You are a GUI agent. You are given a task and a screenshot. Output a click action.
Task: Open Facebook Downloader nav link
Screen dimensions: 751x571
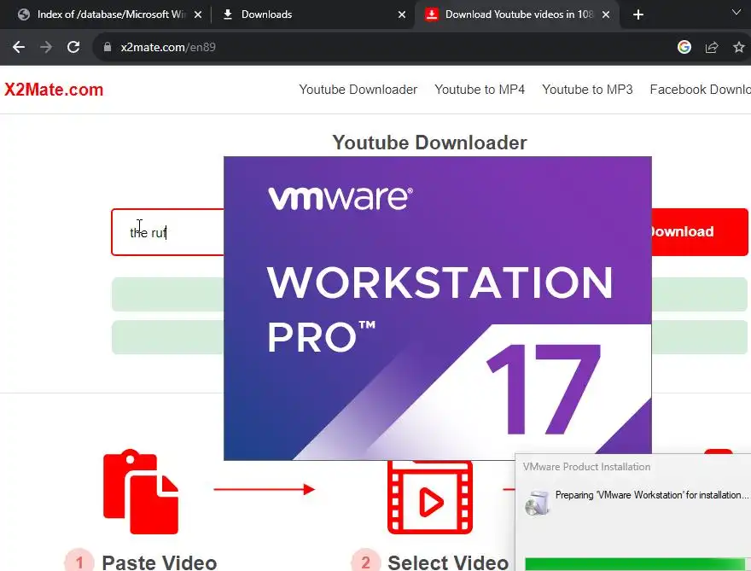701,90
